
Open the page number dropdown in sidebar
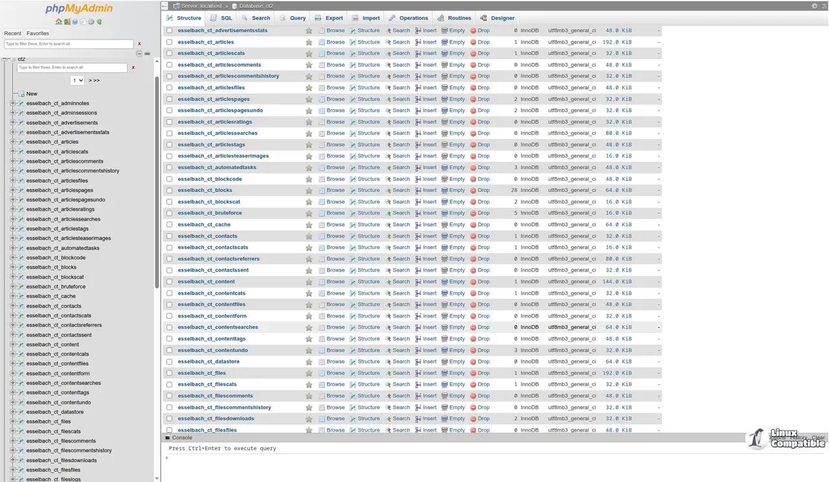pyautogui.click(x=78, y=80)
